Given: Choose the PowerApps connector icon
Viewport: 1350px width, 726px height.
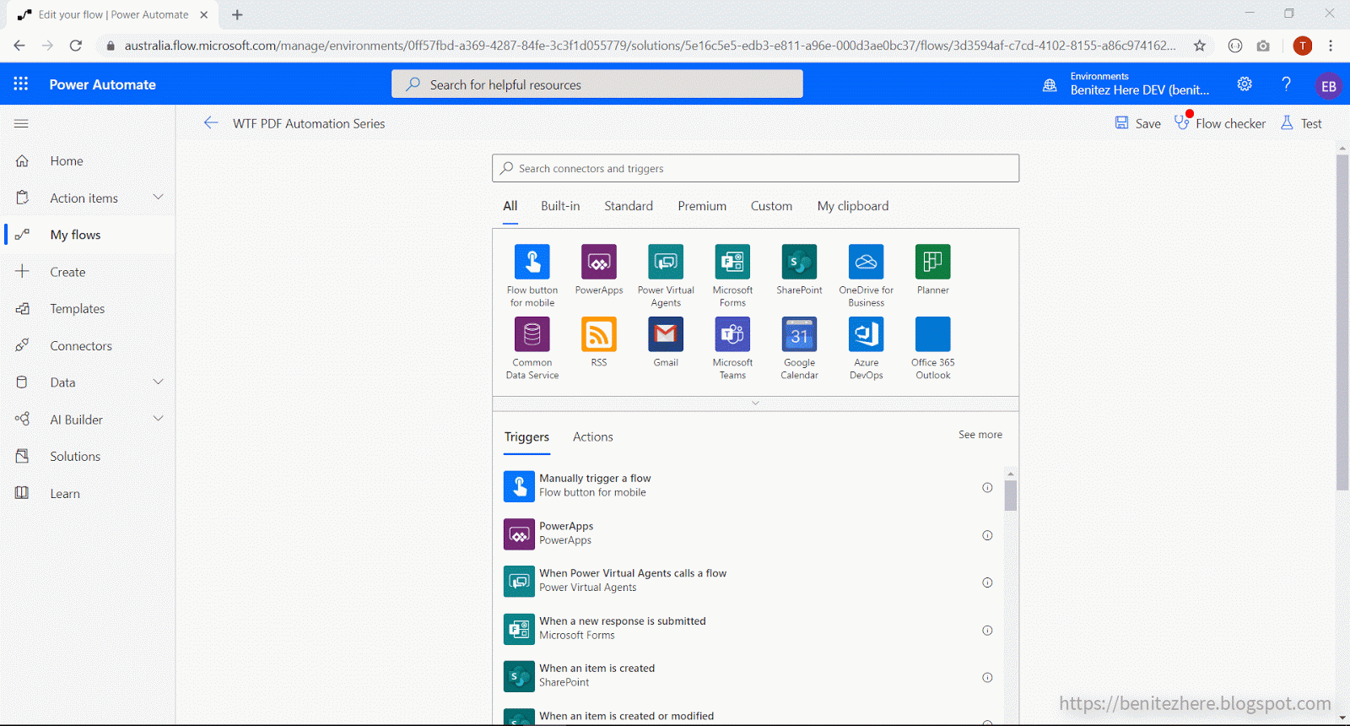Looking at the screenshot, I should (x=599, y=262).
